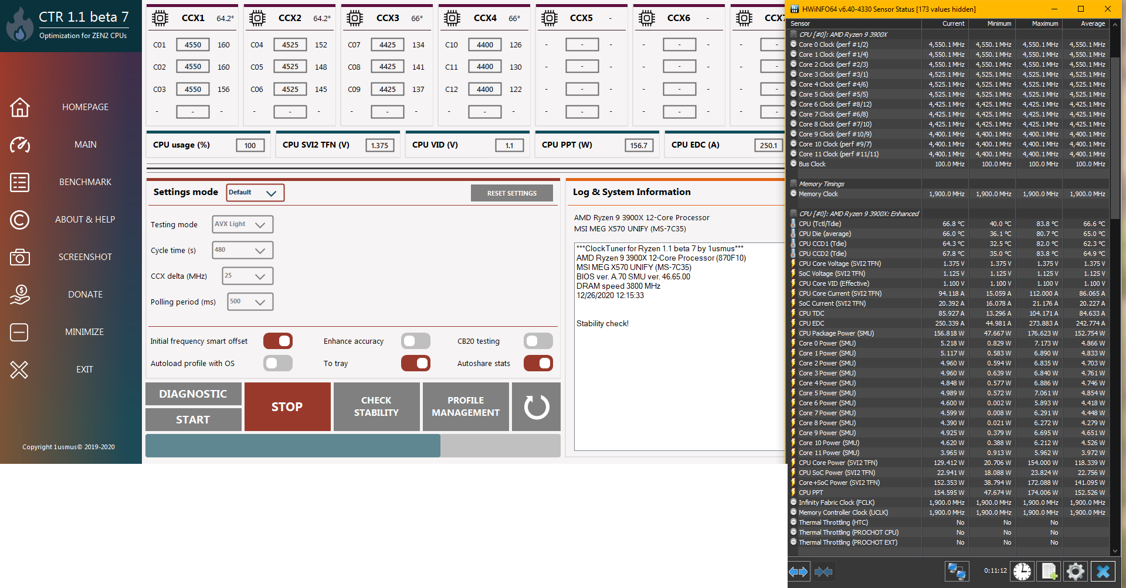Viewport: 1126px width, 588px height.
Task: Click HWiNFO clock icon
Action: tap(1022, 572)
